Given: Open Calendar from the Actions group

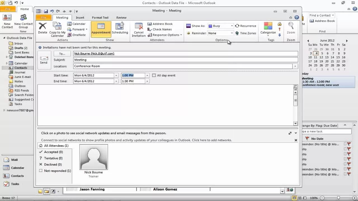Looking at the screenshot, I should point(76,24).
